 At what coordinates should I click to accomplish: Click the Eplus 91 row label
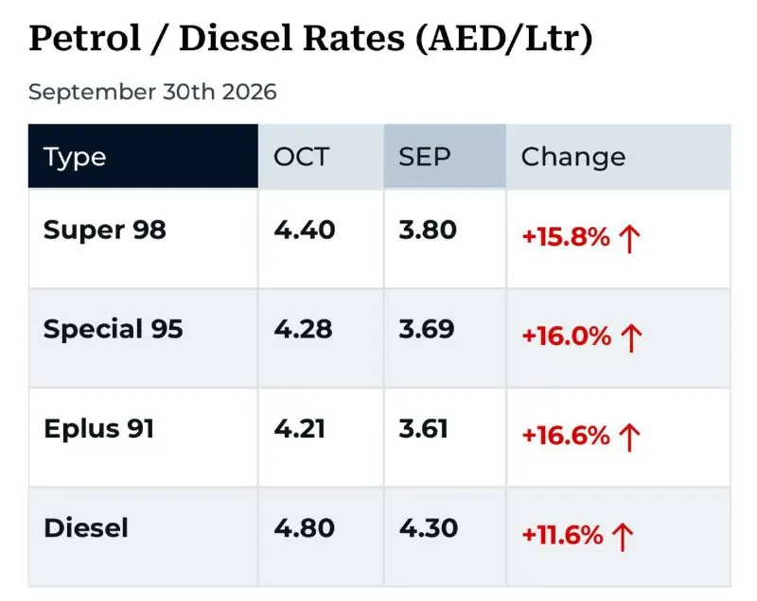coord(99,428)
